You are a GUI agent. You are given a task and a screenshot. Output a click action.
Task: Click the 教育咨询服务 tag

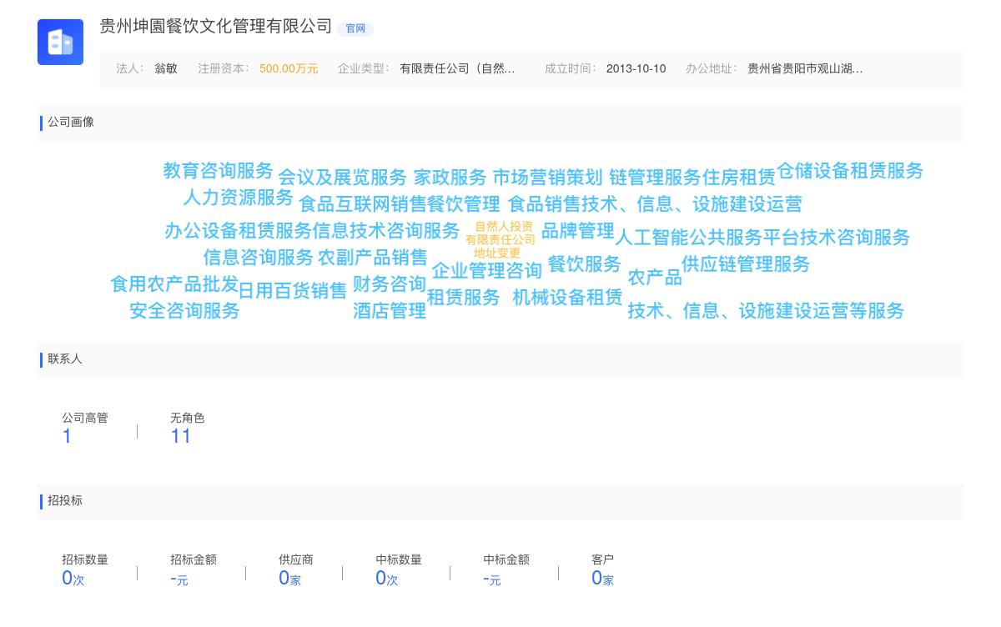219,171
